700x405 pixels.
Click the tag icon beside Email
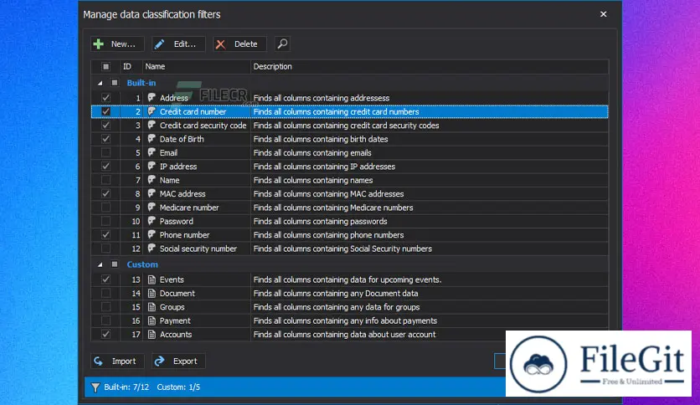(x=152, y=152)
